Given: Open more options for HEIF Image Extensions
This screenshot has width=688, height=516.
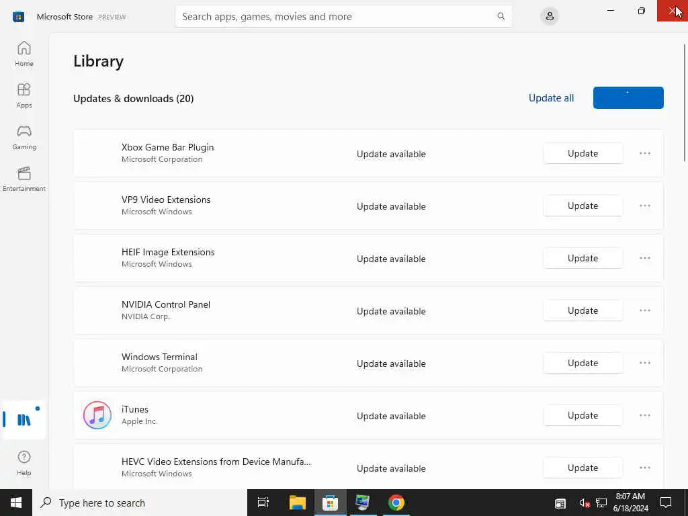Looking at the screenshot, I should [644, 258].
